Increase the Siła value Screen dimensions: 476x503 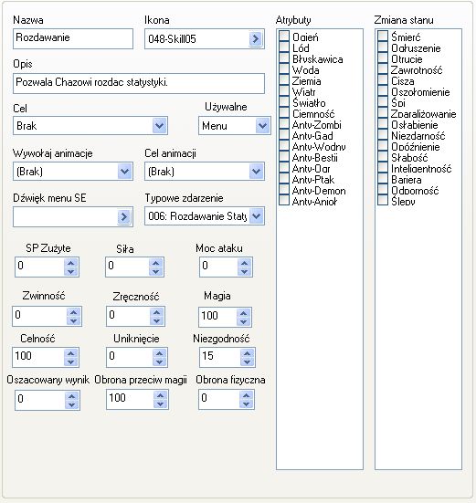pos(155,263)
